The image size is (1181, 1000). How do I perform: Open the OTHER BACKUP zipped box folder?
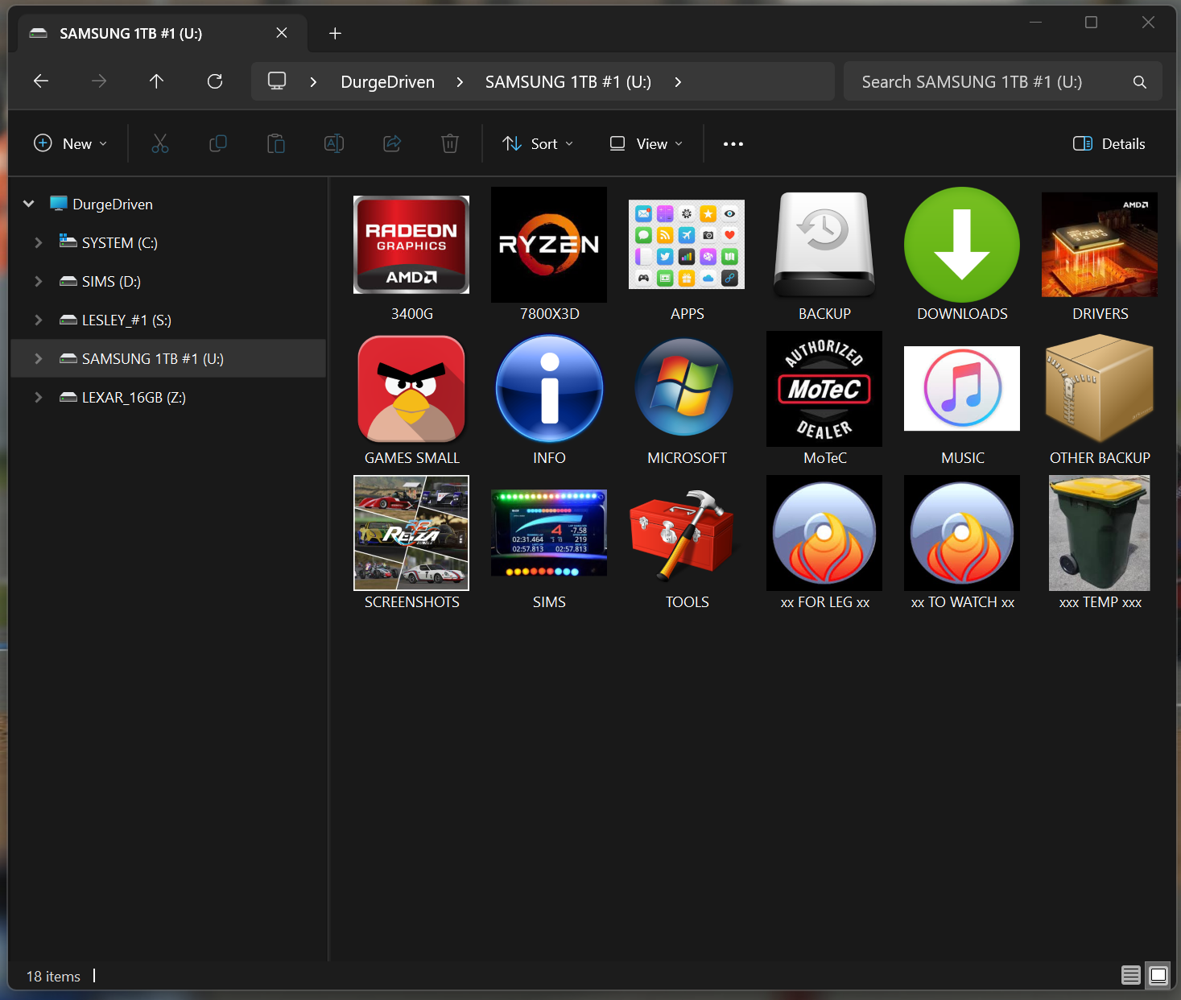[1100, 389]
